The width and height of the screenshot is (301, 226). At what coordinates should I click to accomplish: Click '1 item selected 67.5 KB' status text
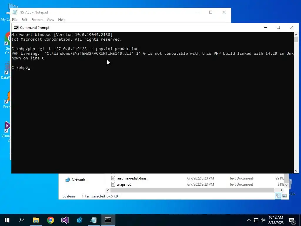coord(100,196)
